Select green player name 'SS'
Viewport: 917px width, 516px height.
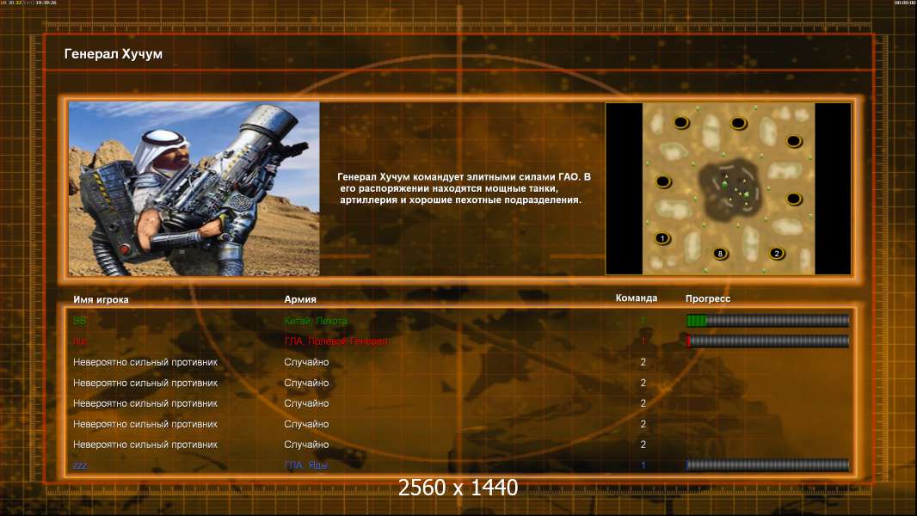tap(79, 321)
